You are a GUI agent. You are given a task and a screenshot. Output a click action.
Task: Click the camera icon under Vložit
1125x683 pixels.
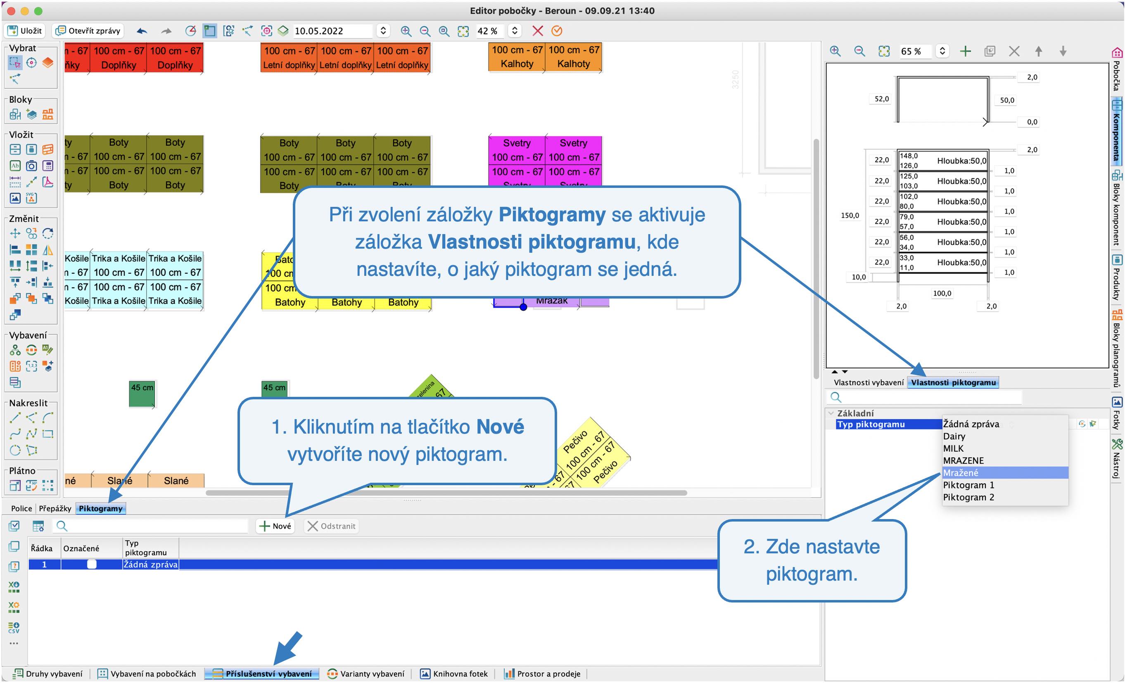pyautogui.click(x=31, y=166)
